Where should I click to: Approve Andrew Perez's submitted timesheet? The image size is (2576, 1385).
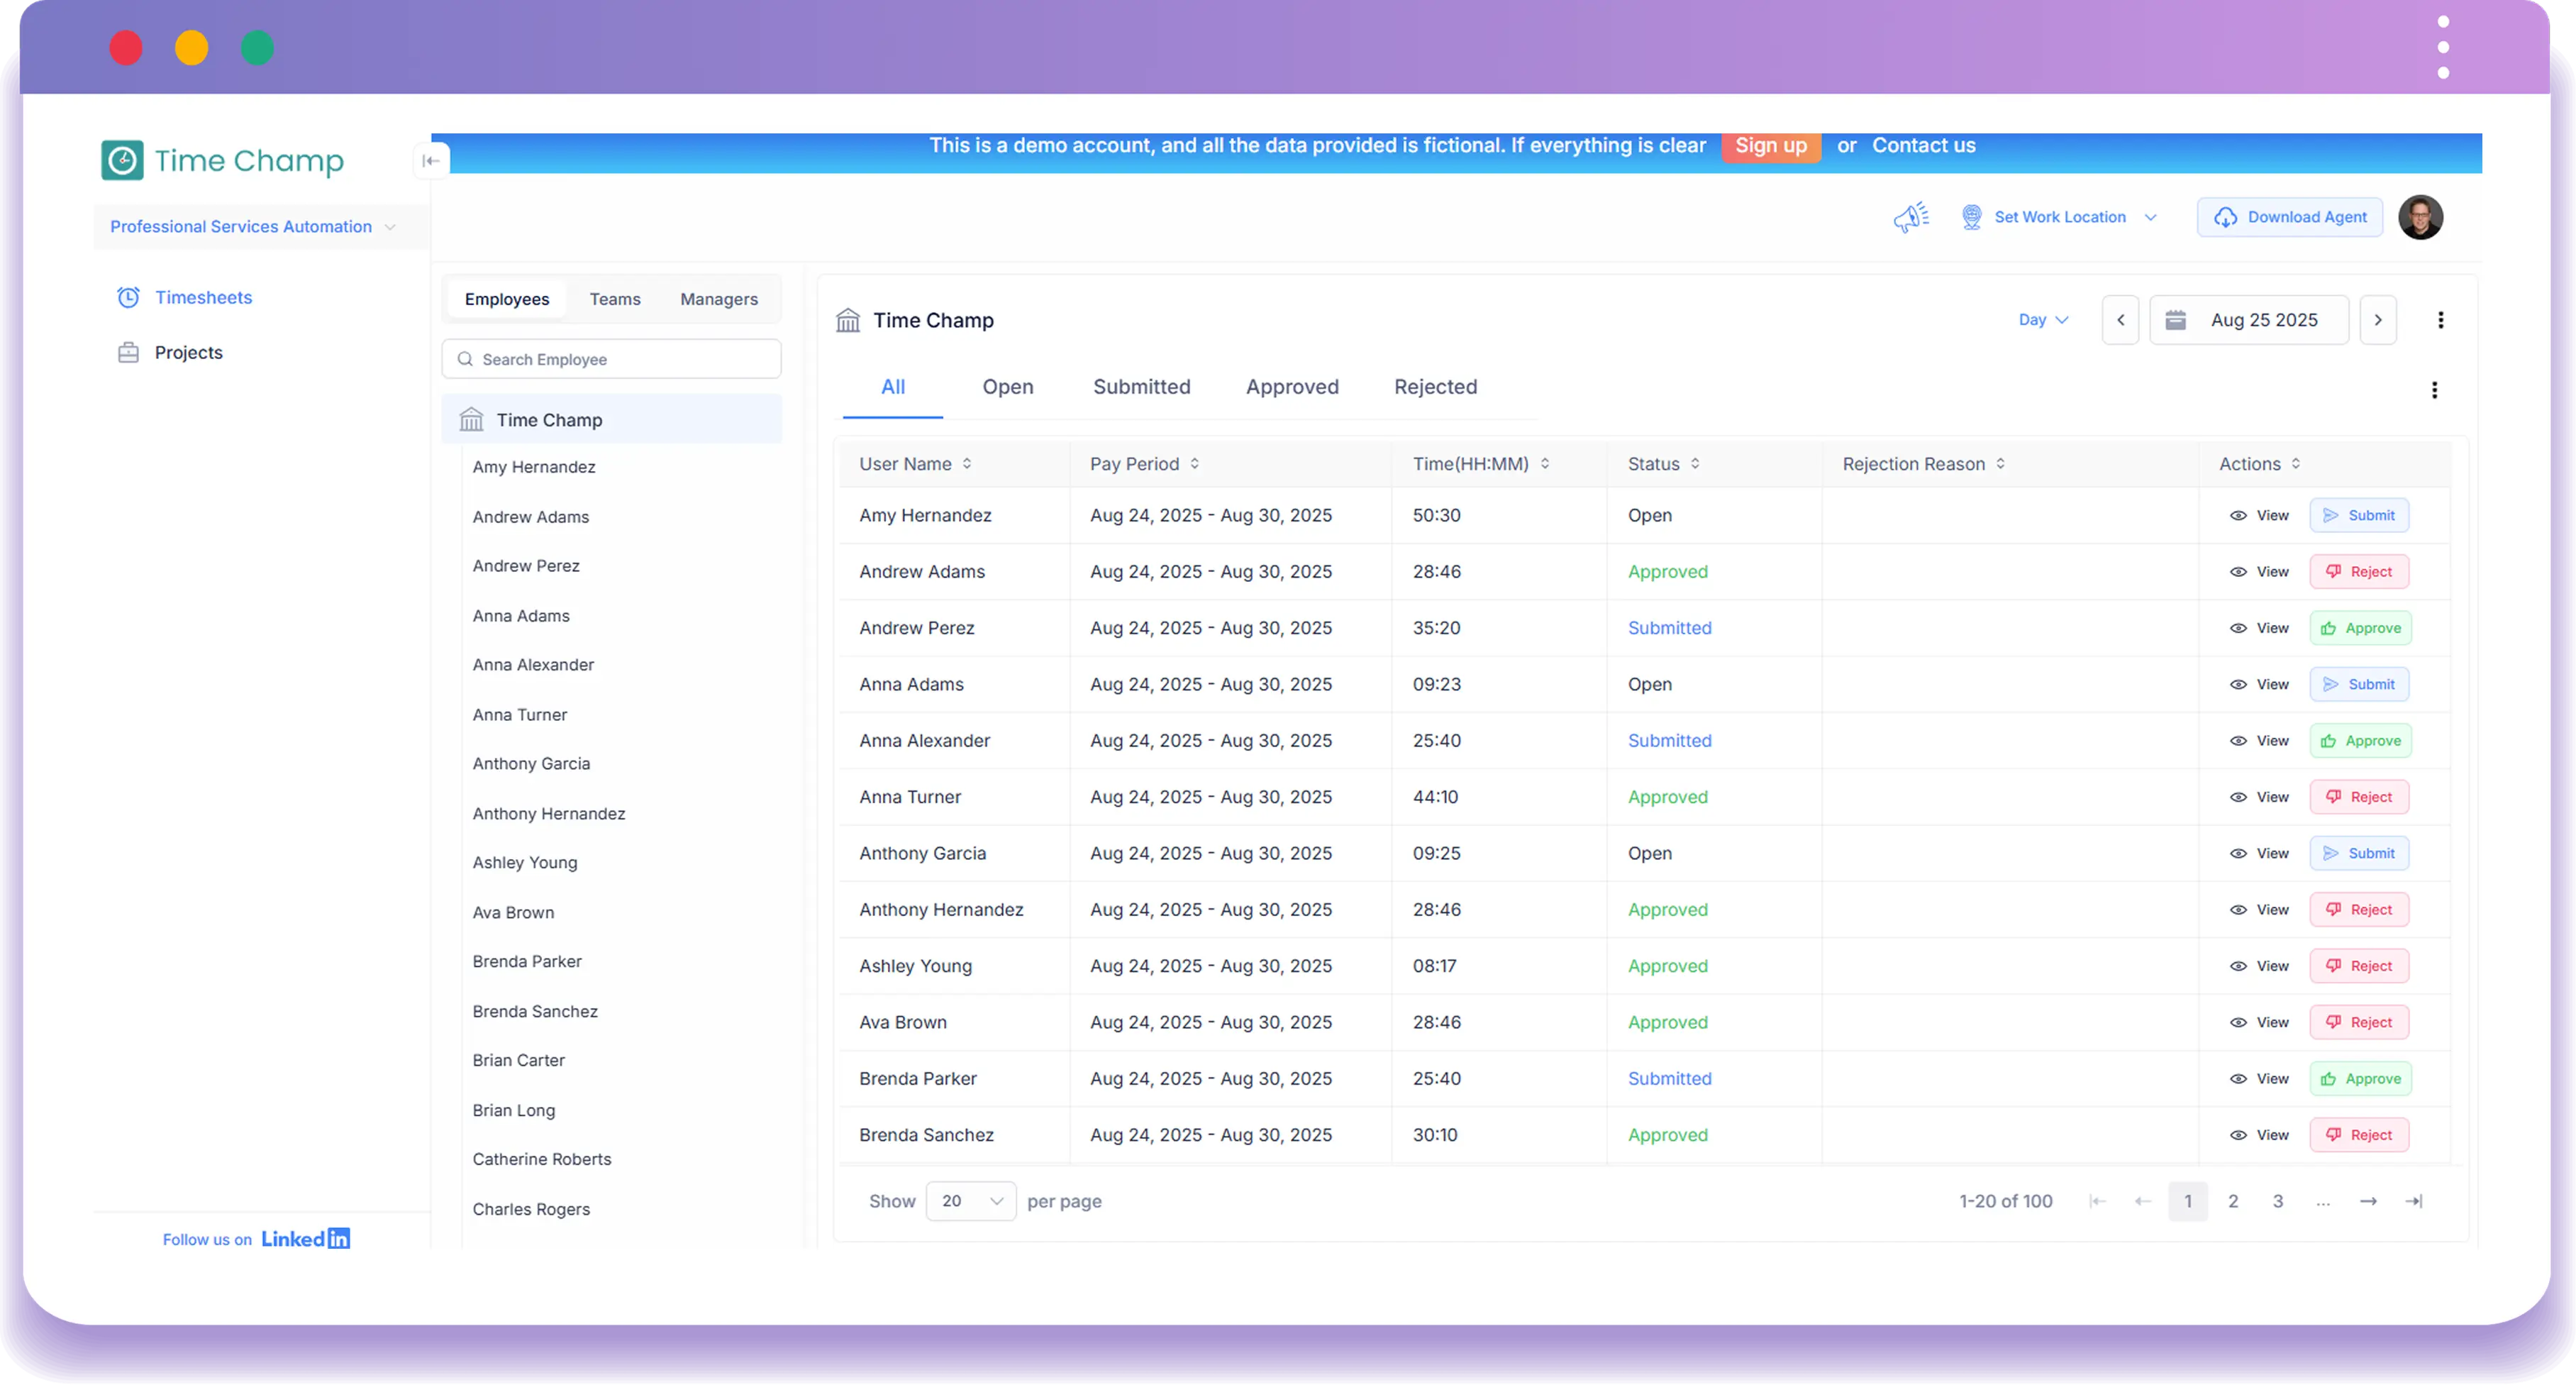pyautogui.click(x=2360, y=627)
